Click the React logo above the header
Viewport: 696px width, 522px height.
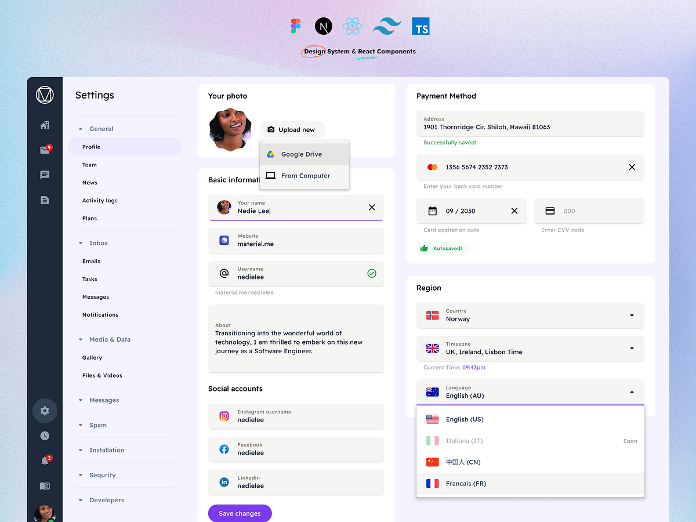coord(353,26)
